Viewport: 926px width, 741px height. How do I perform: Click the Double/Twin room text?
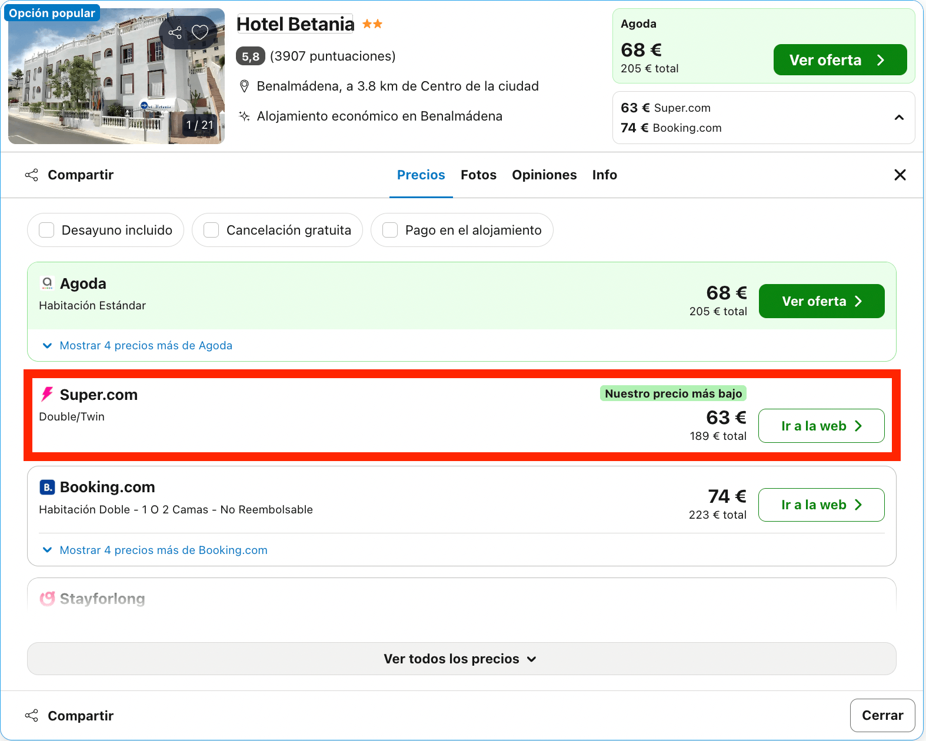tap(72, 416)
